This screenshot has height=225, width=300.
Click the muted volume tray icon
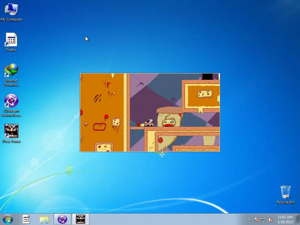(x=270, y=219)
